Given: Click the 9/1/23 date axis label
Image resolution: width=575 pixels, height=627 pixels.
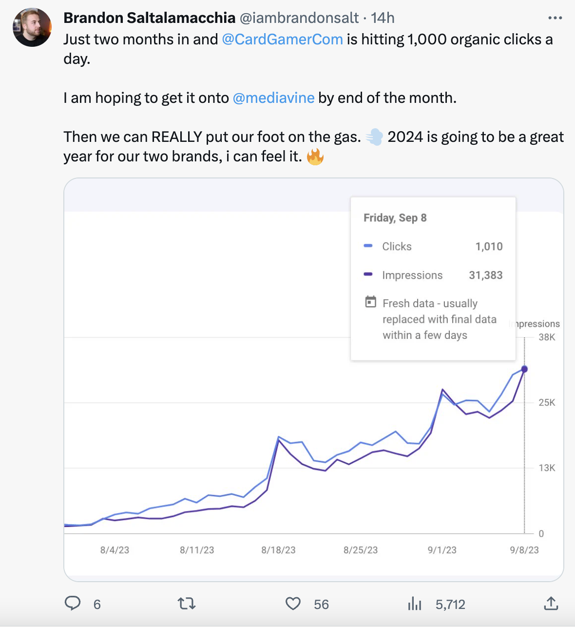Looking at the screenshot, I should pos(442,550).
